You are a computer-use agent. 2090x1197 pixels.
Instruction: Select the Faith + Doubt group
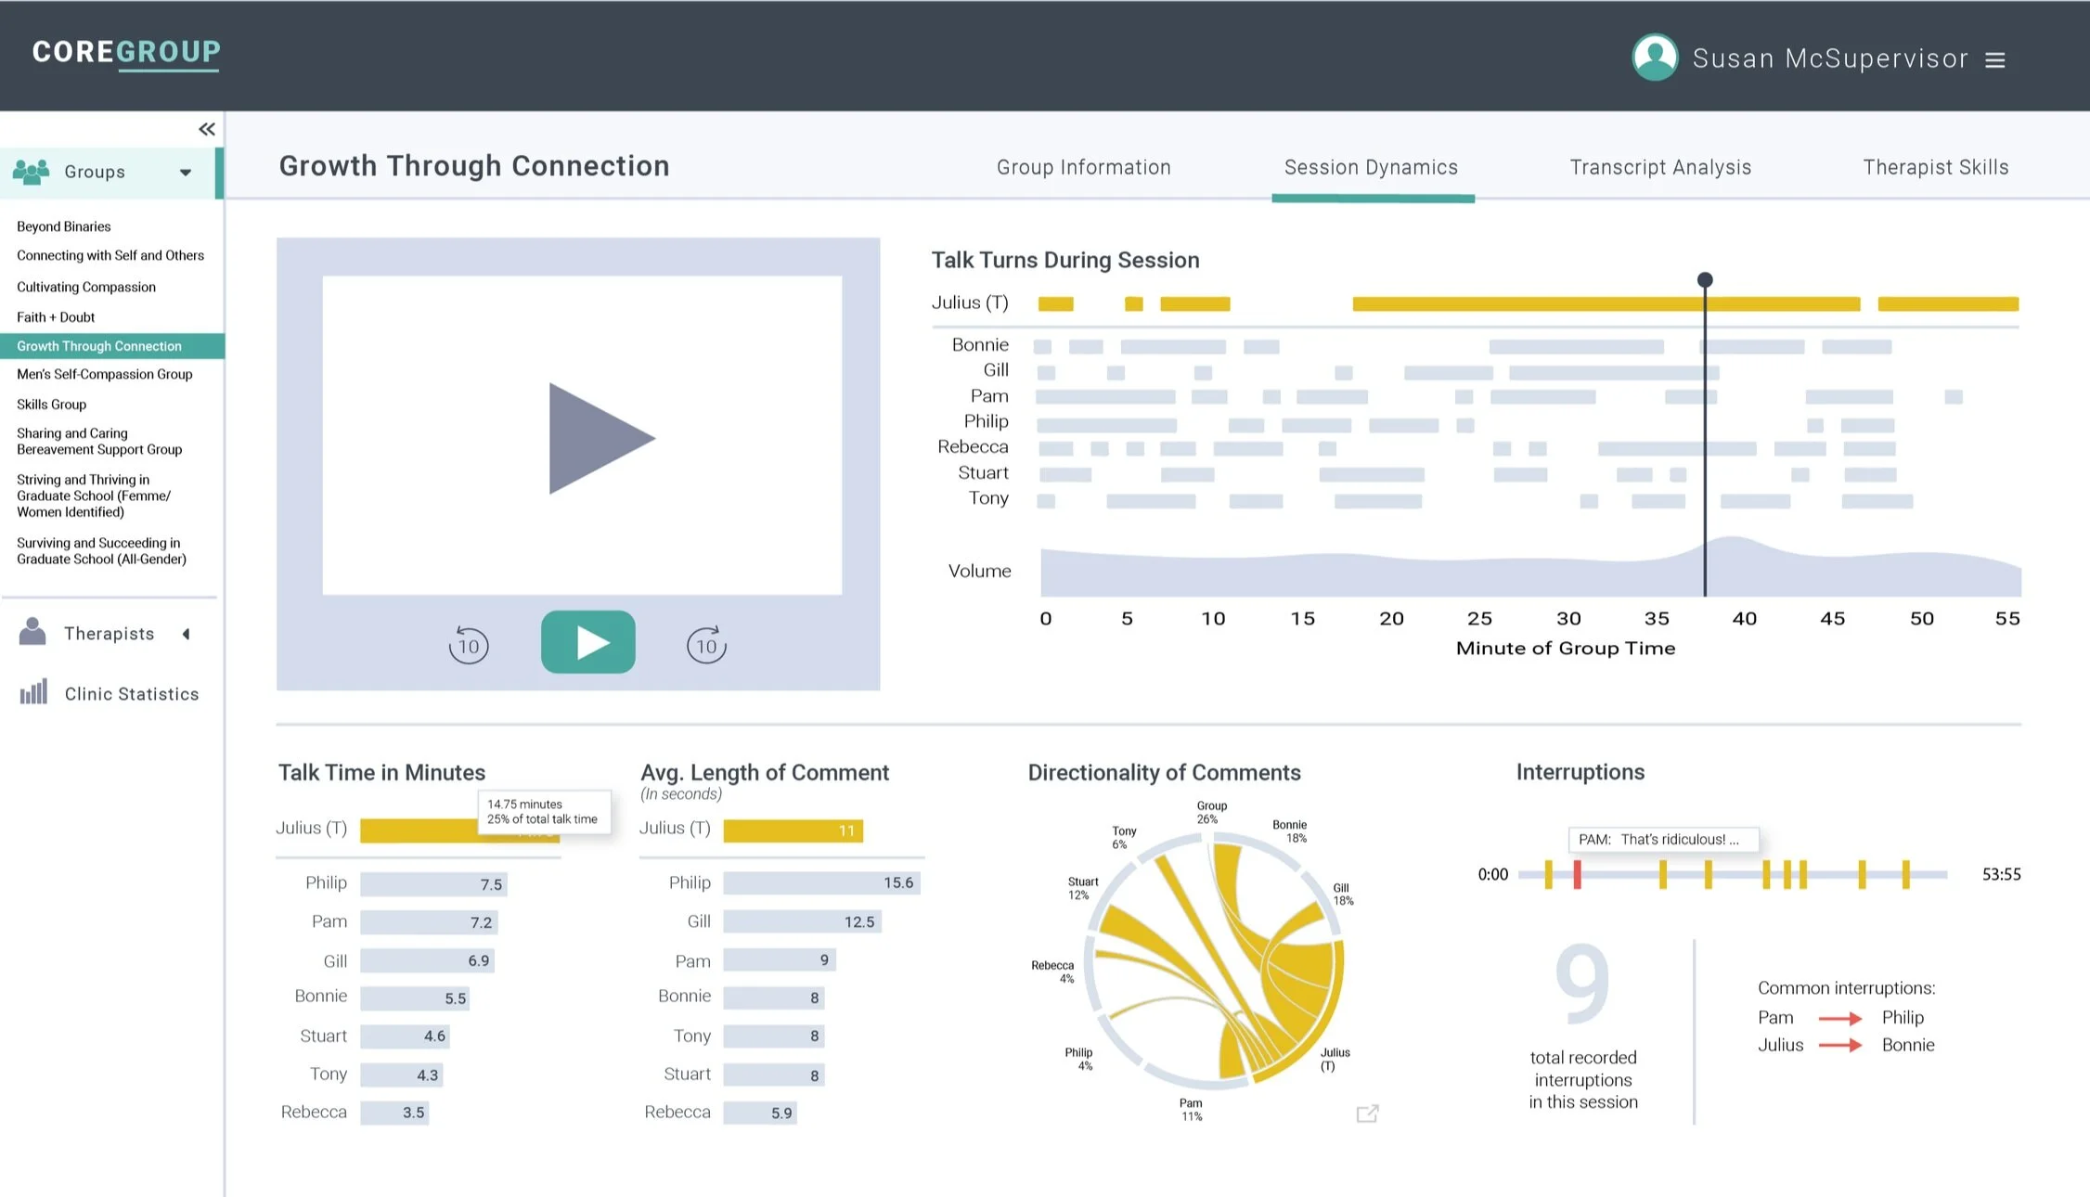click(x=56, y=316)
